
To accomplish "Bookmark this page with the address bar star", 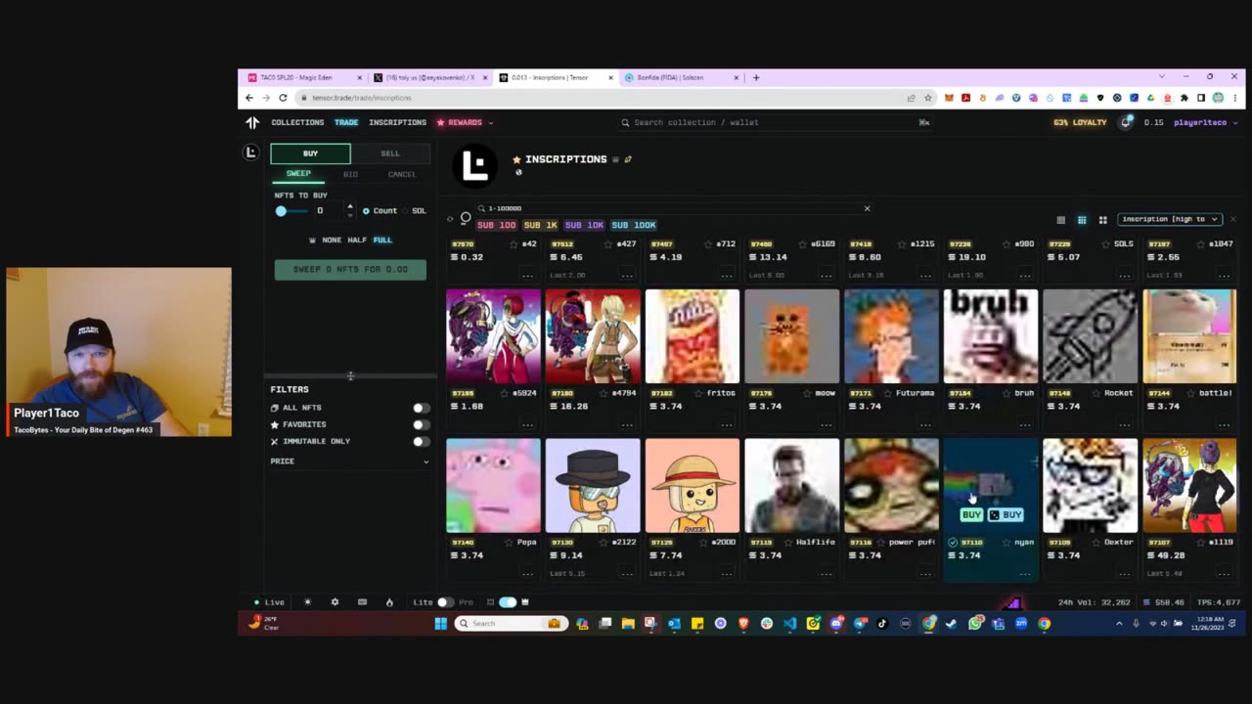I will pos(926,98).
